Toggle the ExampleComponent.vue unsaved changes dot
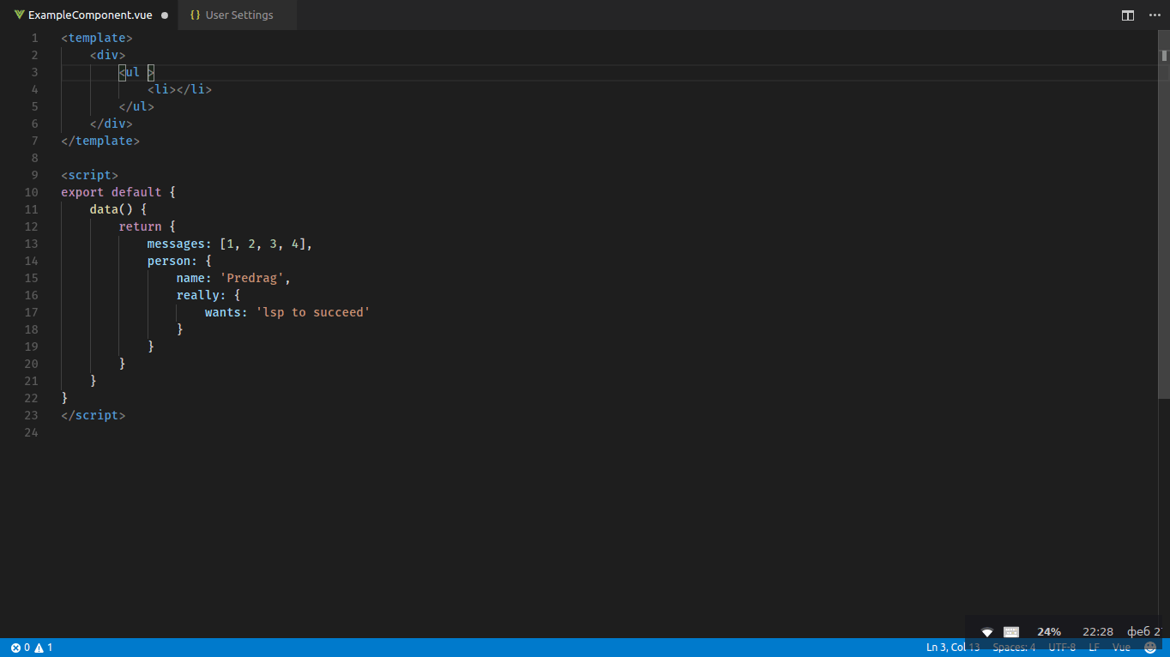The width and height of the screenshot is (1170, 657). click(x=164, y=15)
